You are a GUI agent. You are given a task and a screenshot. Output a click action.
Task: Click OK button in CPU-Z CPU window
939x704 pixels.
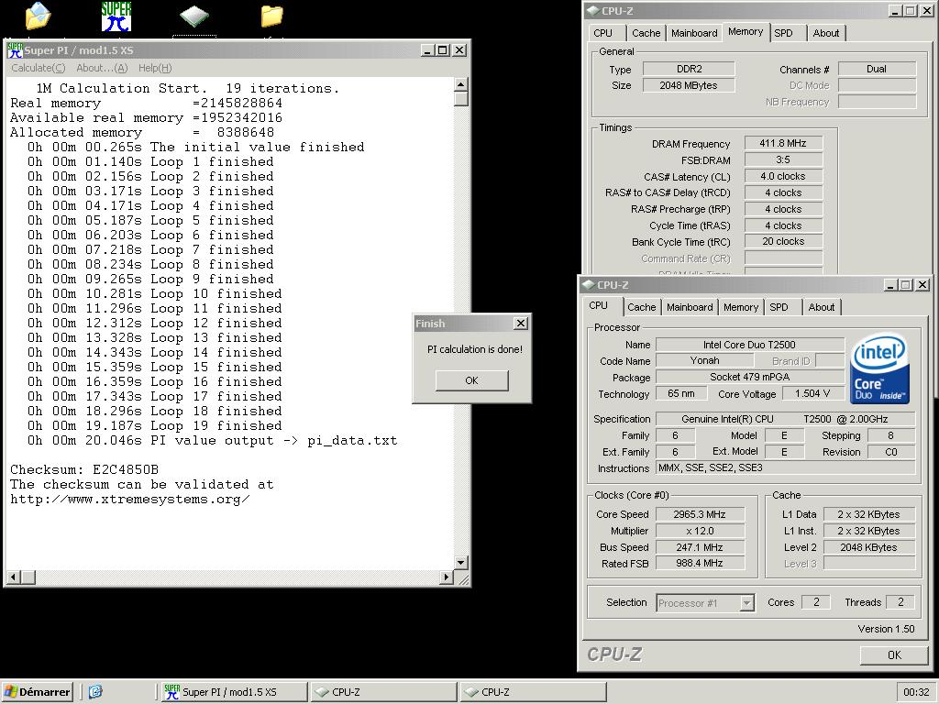[x=894, y=654]
